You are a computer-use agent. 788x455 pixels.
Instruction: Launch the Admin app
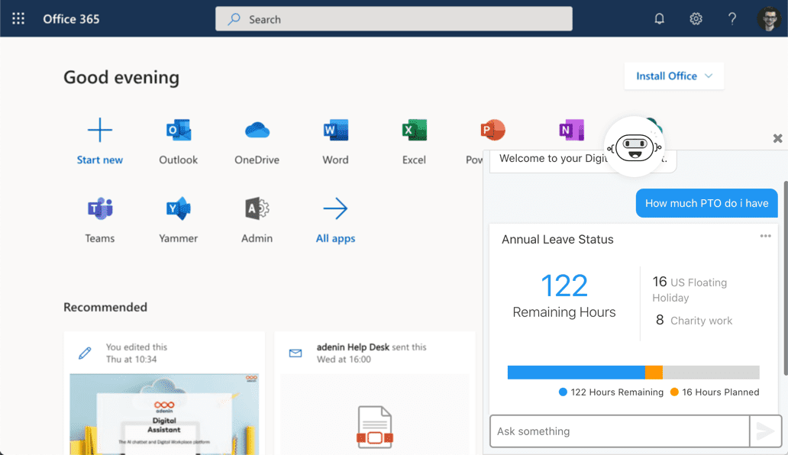[257, 208]
